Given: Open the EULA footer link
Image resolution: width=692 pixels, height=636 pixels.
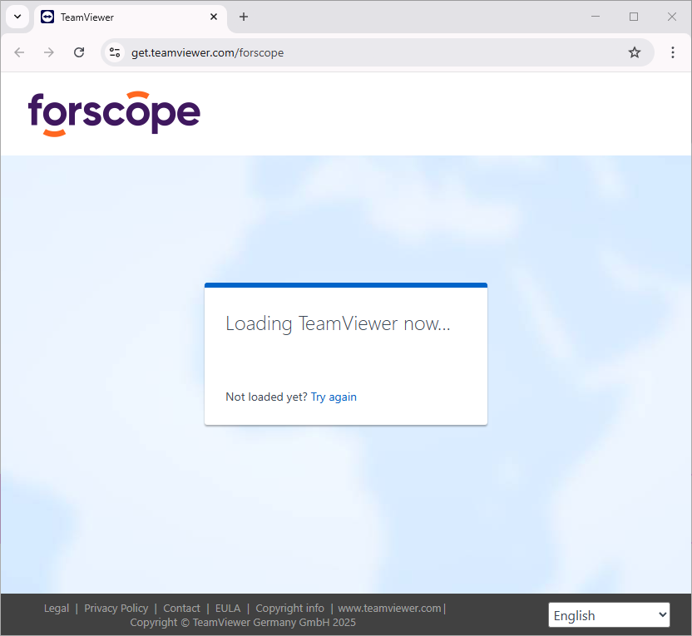Looking at the screenshot, I should coord(228,609).
